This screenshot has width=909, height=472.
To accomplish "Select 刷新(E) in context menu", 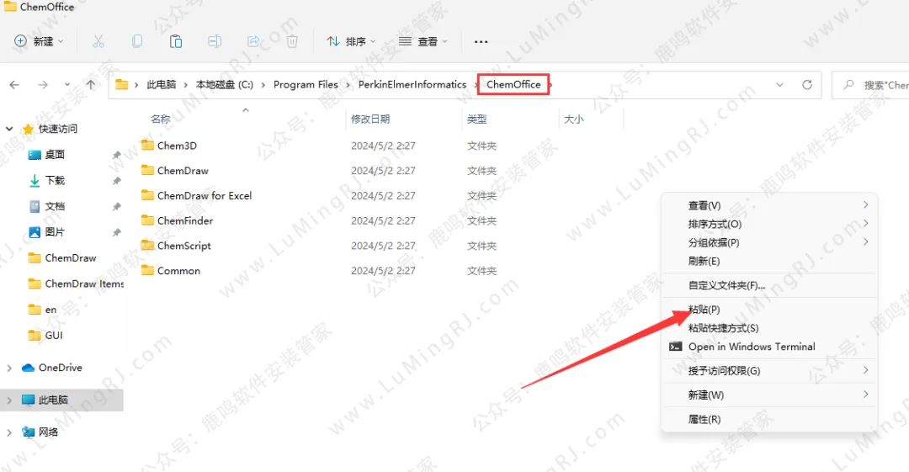I will click(704, 262).
